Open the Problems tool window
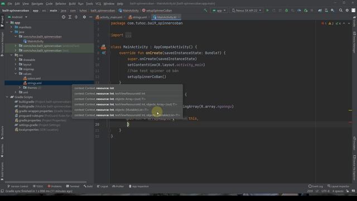Image resolution: width=357 pixels, height=201 pixels. [55, 186]
